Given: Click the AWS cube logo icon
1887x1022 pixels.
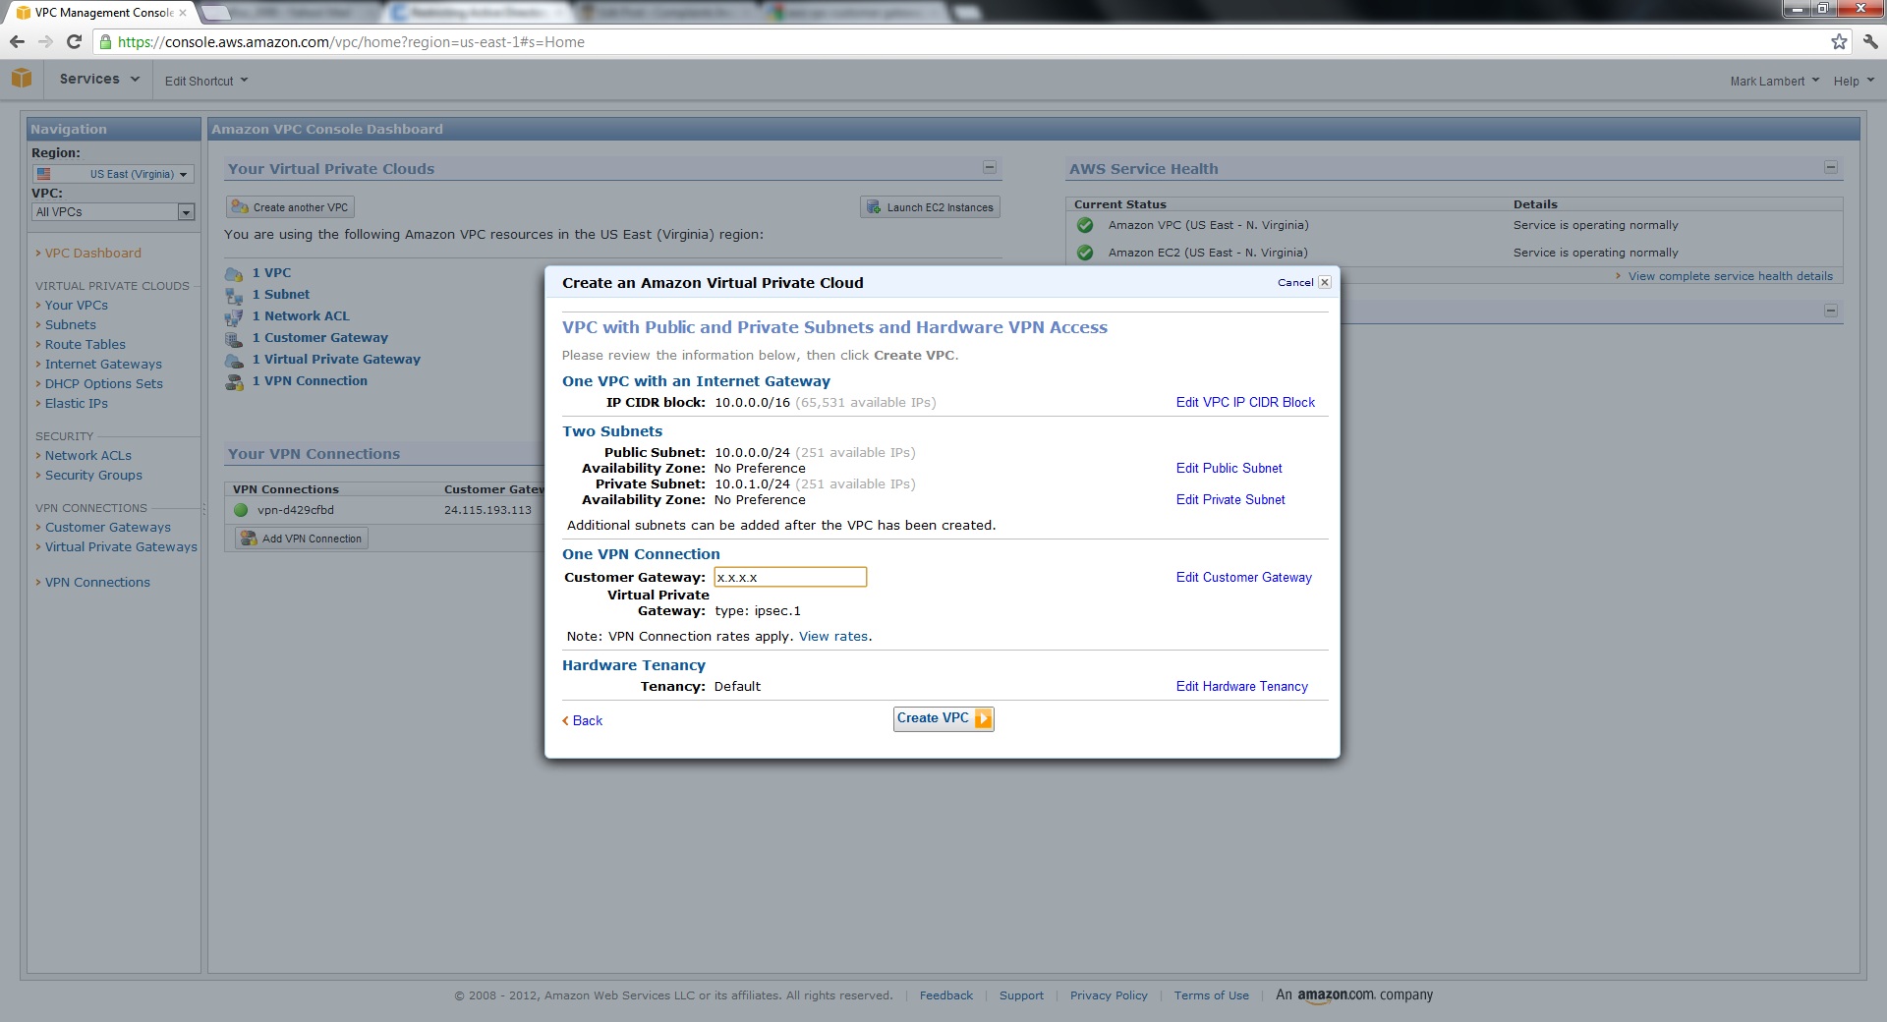Looking at the screenshot, I should (22, 79).
